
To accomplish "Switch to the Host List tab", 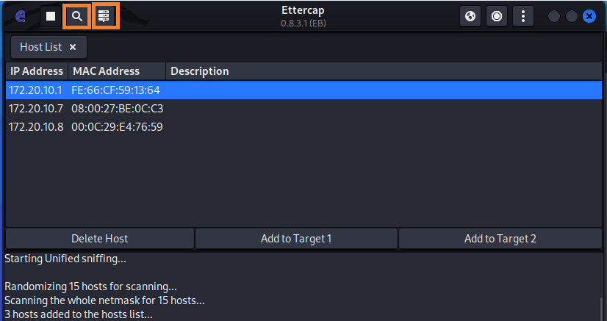I will 41,47.
